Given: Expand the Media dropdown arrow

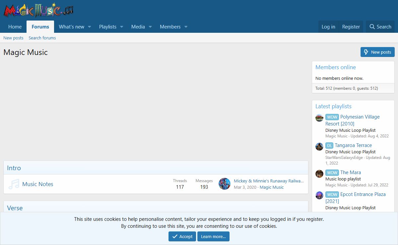Looking at the screenshot, I should (150, 27).
